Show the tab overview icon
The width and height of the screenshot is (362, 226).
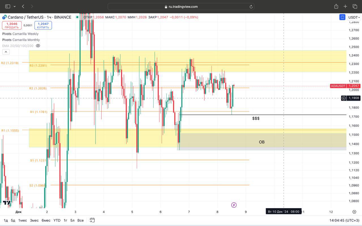[355, 6]
